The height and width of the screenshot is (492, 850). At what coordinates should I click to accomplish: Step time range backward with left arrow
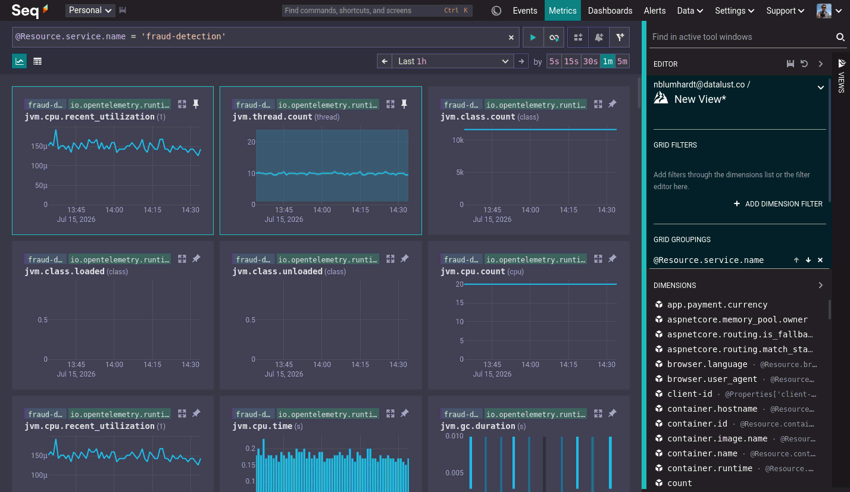385,61
